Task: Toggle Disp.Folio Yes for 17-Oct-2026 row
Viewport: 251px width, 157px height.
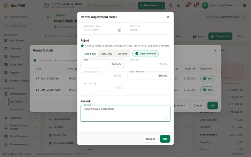Action: point(207,78)
